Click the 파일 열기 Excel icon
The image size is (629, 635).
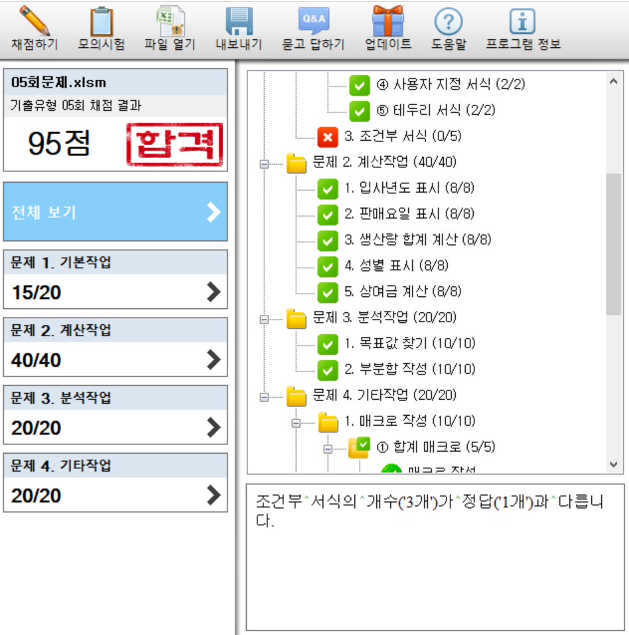pyautogui.click(x=170, y=21)
